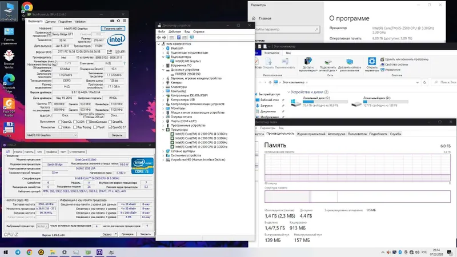Switch to GPU-Z 'Датчики' tab
457x257 pixels.
click(50, 22)
